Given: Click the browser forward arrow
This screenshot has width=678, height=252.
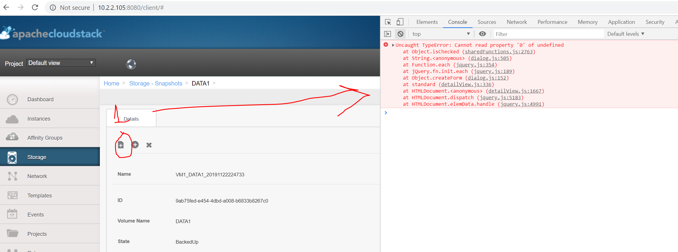Looking at the screenshot, I should point(21,7).
